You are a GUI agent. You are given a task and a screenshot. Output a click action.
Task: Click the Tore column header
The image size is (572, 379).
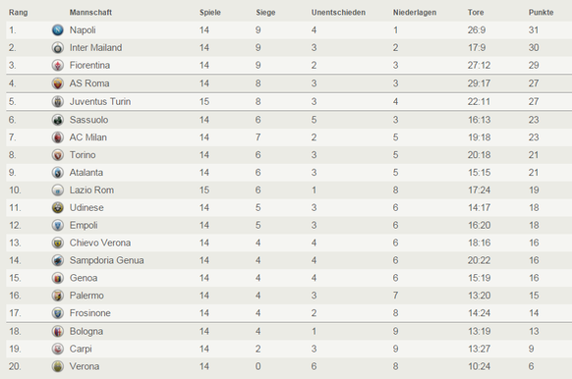[476, 13]
